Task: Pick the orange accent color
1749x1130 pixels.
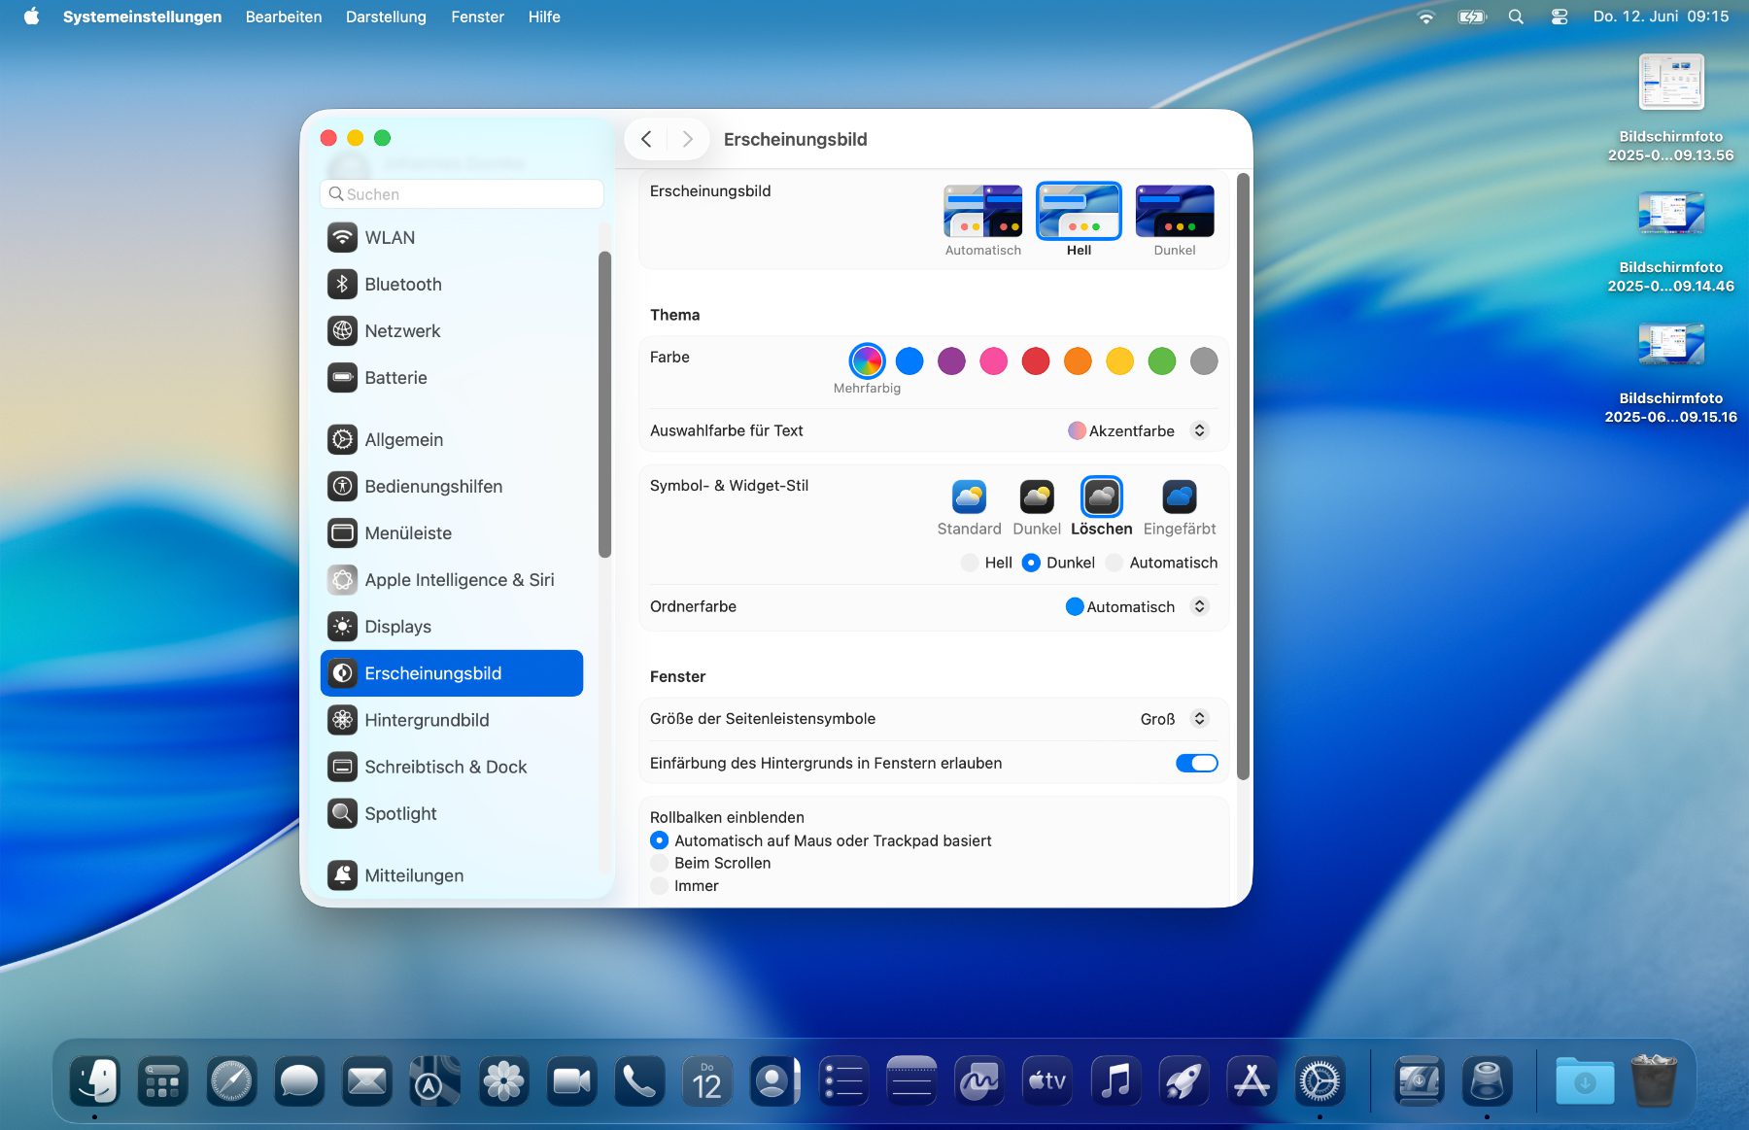Action: (1078, 361)
